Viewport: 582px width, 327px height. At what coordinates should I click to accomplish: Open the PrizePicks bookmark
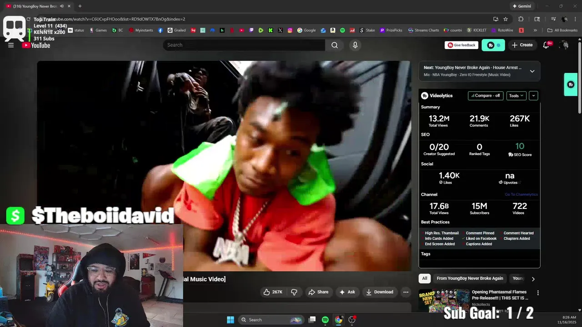391,30
